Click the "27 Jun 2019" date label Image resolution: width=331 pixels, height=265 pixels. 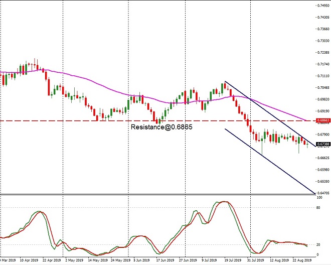tap(188, 260)
